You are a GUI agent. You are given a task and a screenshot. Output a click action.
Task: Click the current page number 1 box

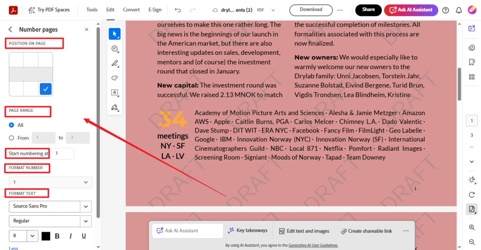click(472, 121)
